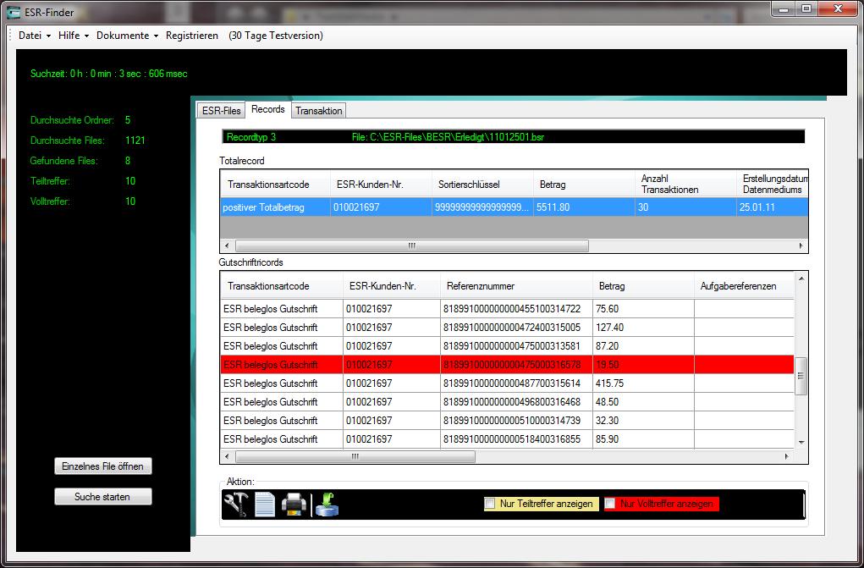Click reference number ending 496800316468
Image resolution: width=864 pixels, height=568 pixels.
click(516, 402)
